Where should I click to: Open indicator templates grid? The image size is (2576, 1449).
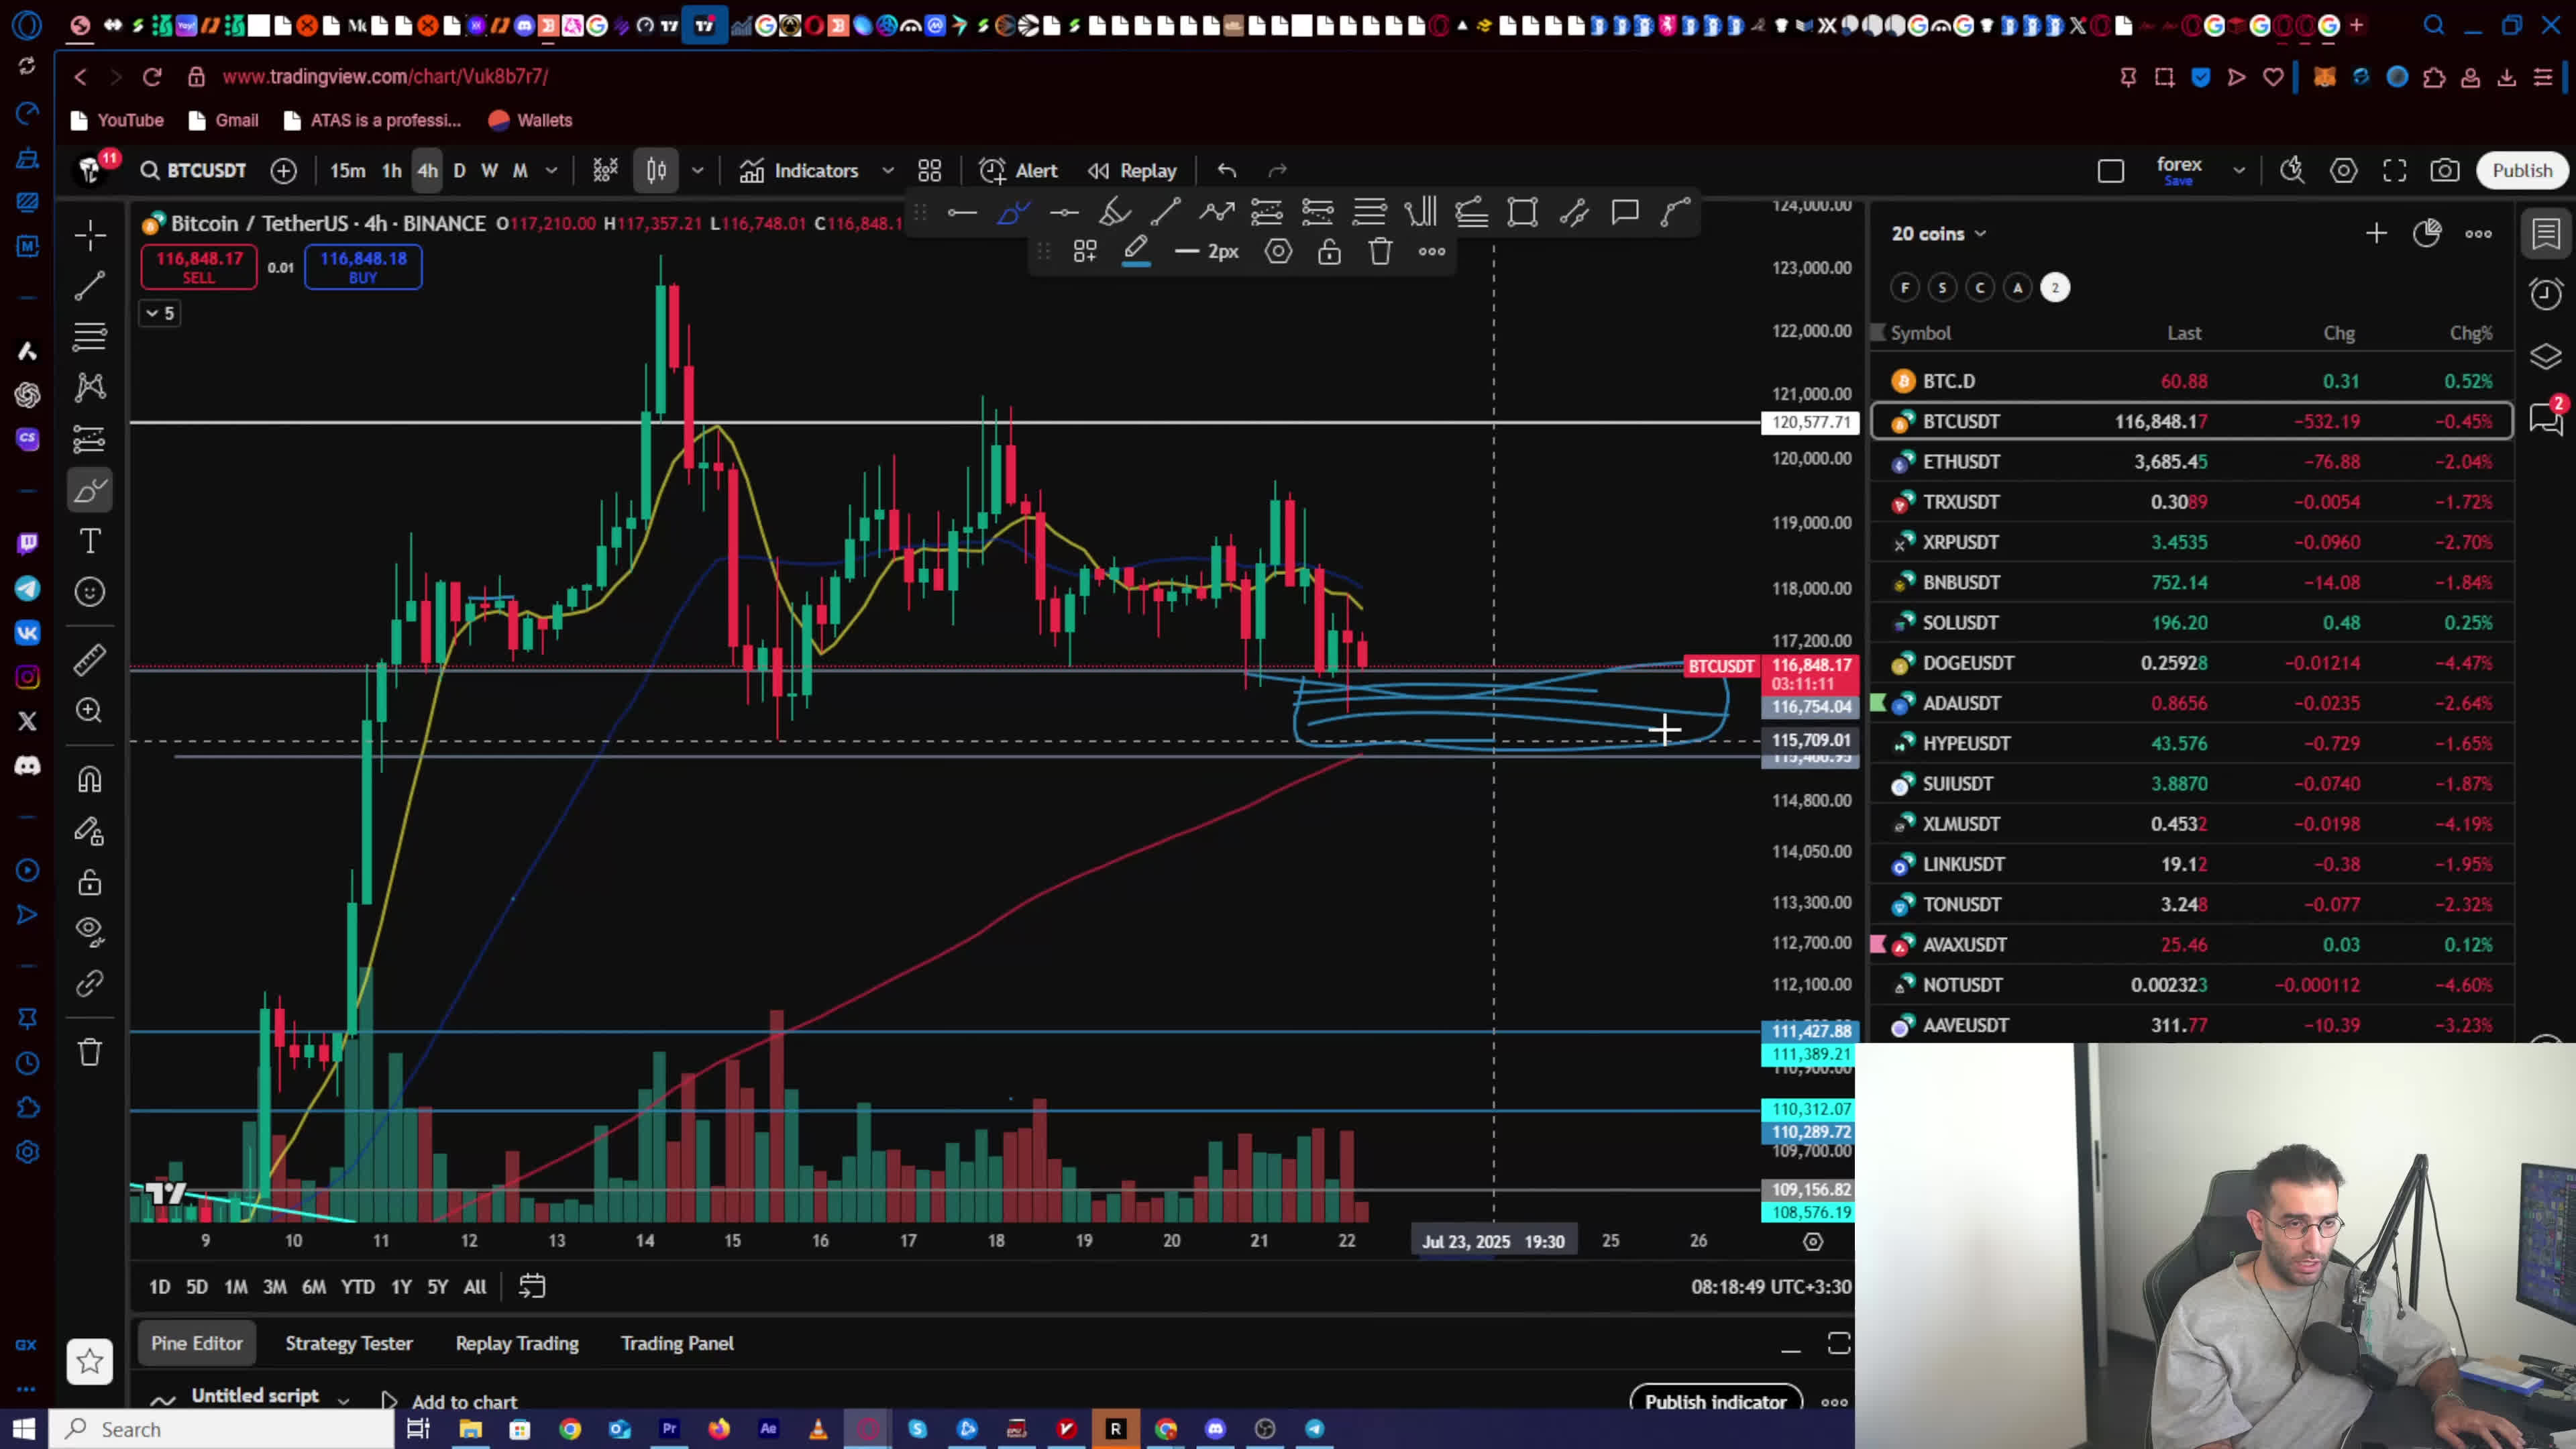[x=930, y=171]
